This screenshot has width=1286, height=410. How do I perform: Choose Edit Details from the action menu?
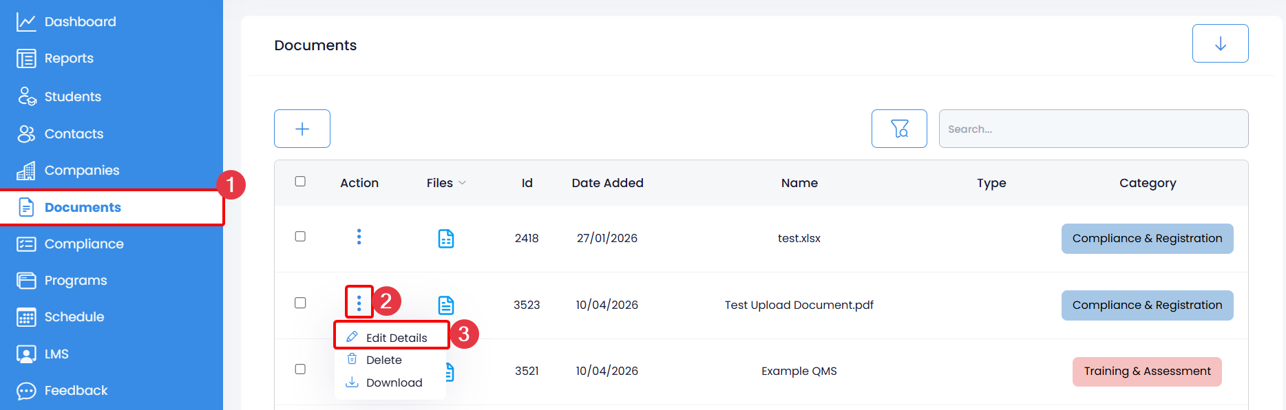pyautogui.click(x=396, y=338)
